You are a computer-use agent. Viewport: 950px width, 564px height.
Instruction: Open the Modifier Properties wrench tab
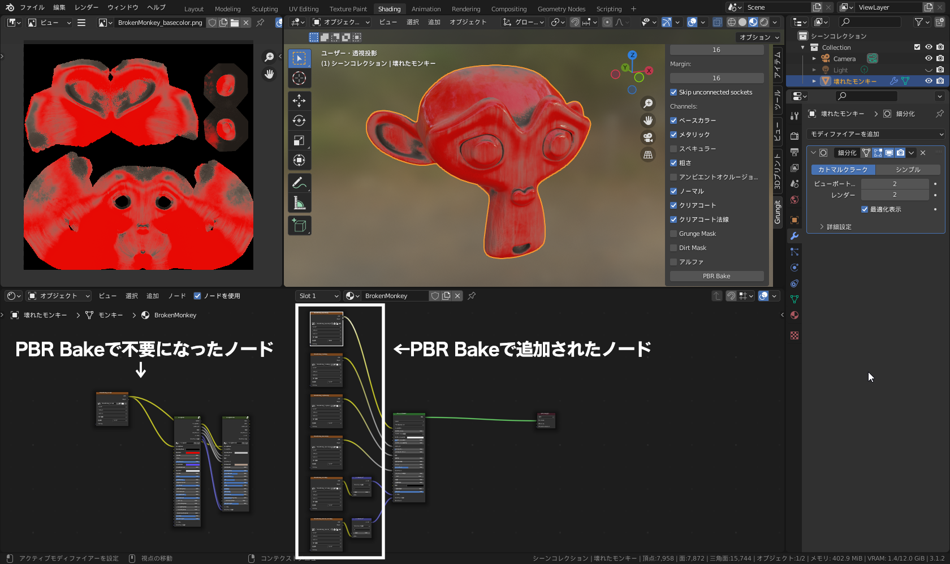click(x=794, y=237)
